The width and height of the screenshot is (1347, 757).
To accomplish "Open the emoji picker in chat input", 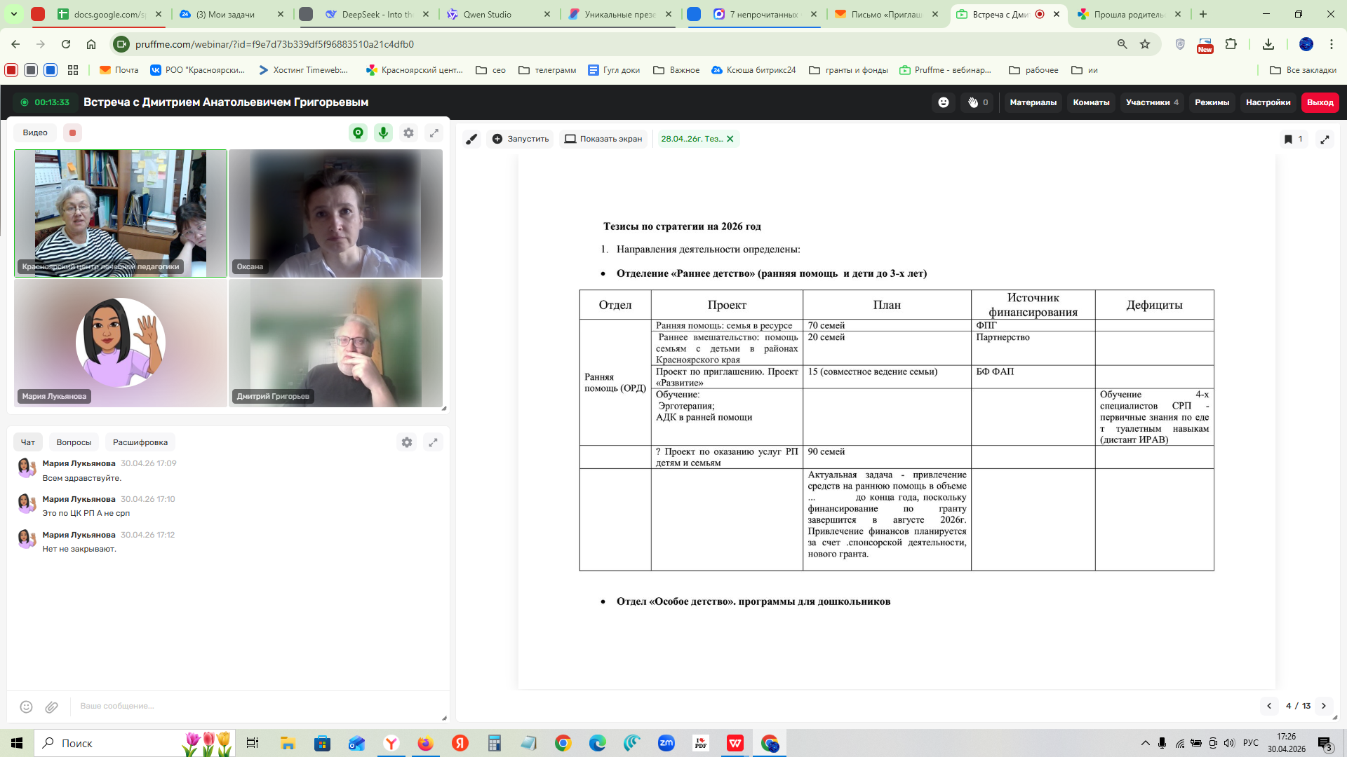I will [x=26, y=707].
